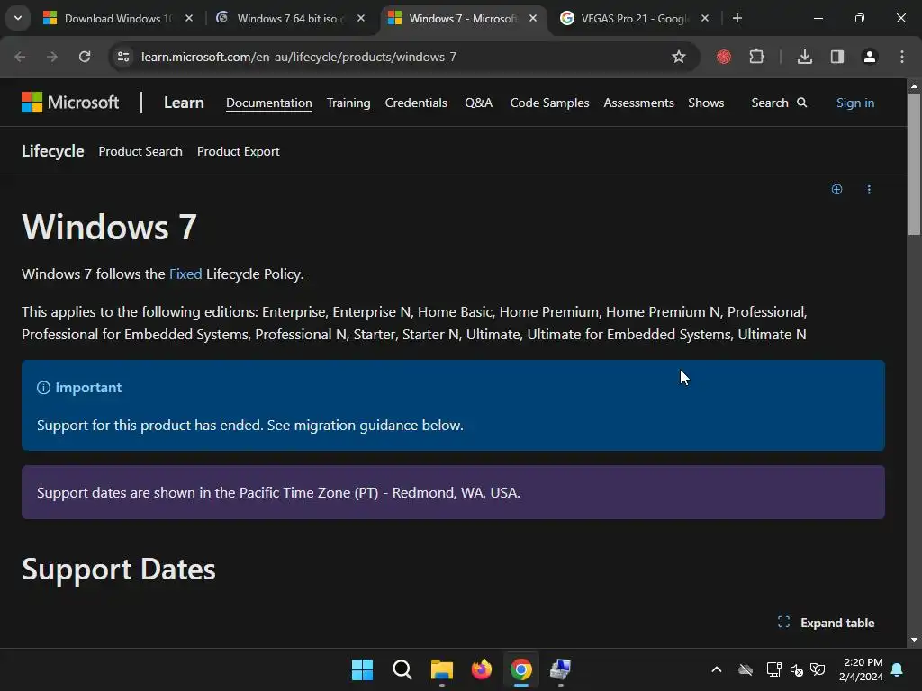The image size is (922, 691).
Task: Open File Explorer from taskbar
Action: click(x=441, y=669)
